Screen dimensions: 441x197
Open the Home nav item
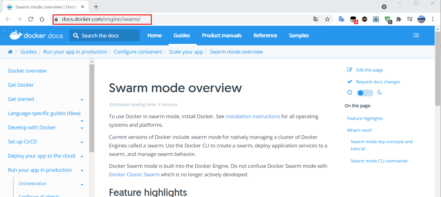(x=155, y=35)
